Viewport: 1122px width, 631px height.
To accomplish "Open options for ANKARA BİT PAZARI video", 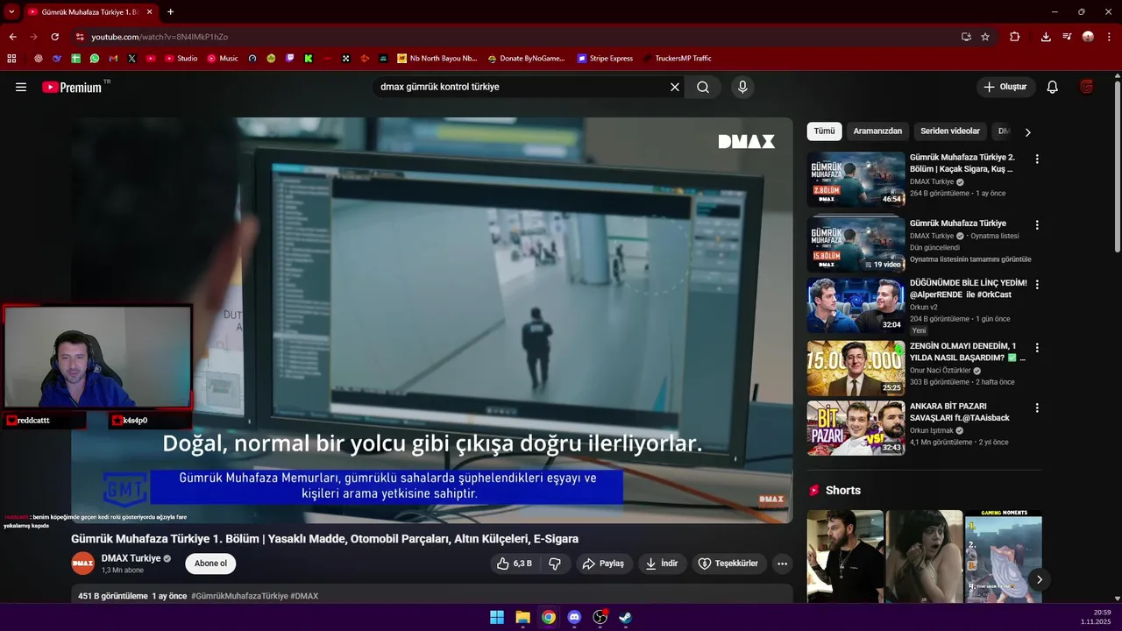I will [1037, 408].
